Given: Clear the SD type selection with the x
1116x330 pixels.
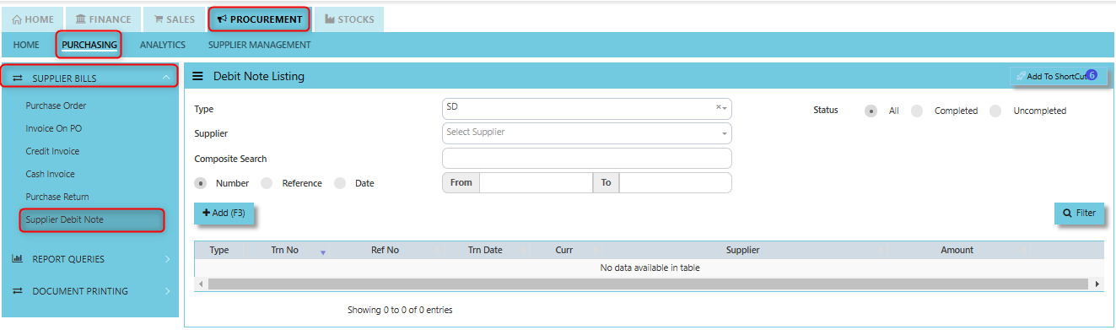Looking at the screenshot, I should 718,107.
